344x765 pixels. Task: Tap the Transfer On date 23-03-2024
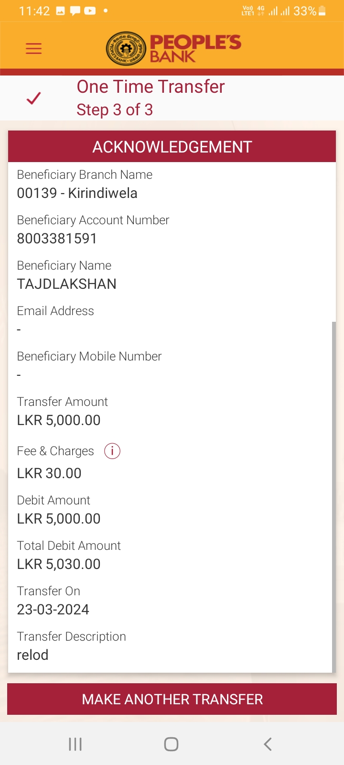pyautogui.click(x=53, y=610)
